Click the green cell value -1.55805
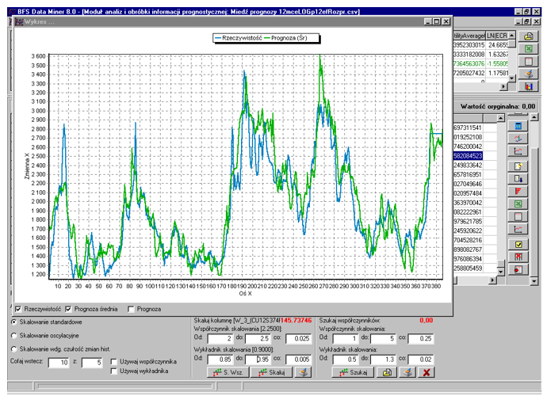Image resolution: width=547 pixels, height=396 pixels. coord(498,63)
